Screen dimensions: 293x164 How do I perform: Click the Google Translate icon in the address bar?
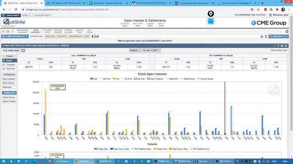tap(252, 10)
